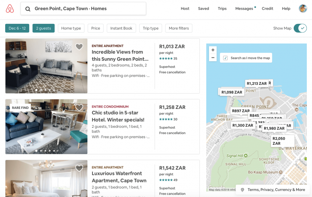Open More filters
The height and width of the screenshot is (197, 312).
point(179,28)
